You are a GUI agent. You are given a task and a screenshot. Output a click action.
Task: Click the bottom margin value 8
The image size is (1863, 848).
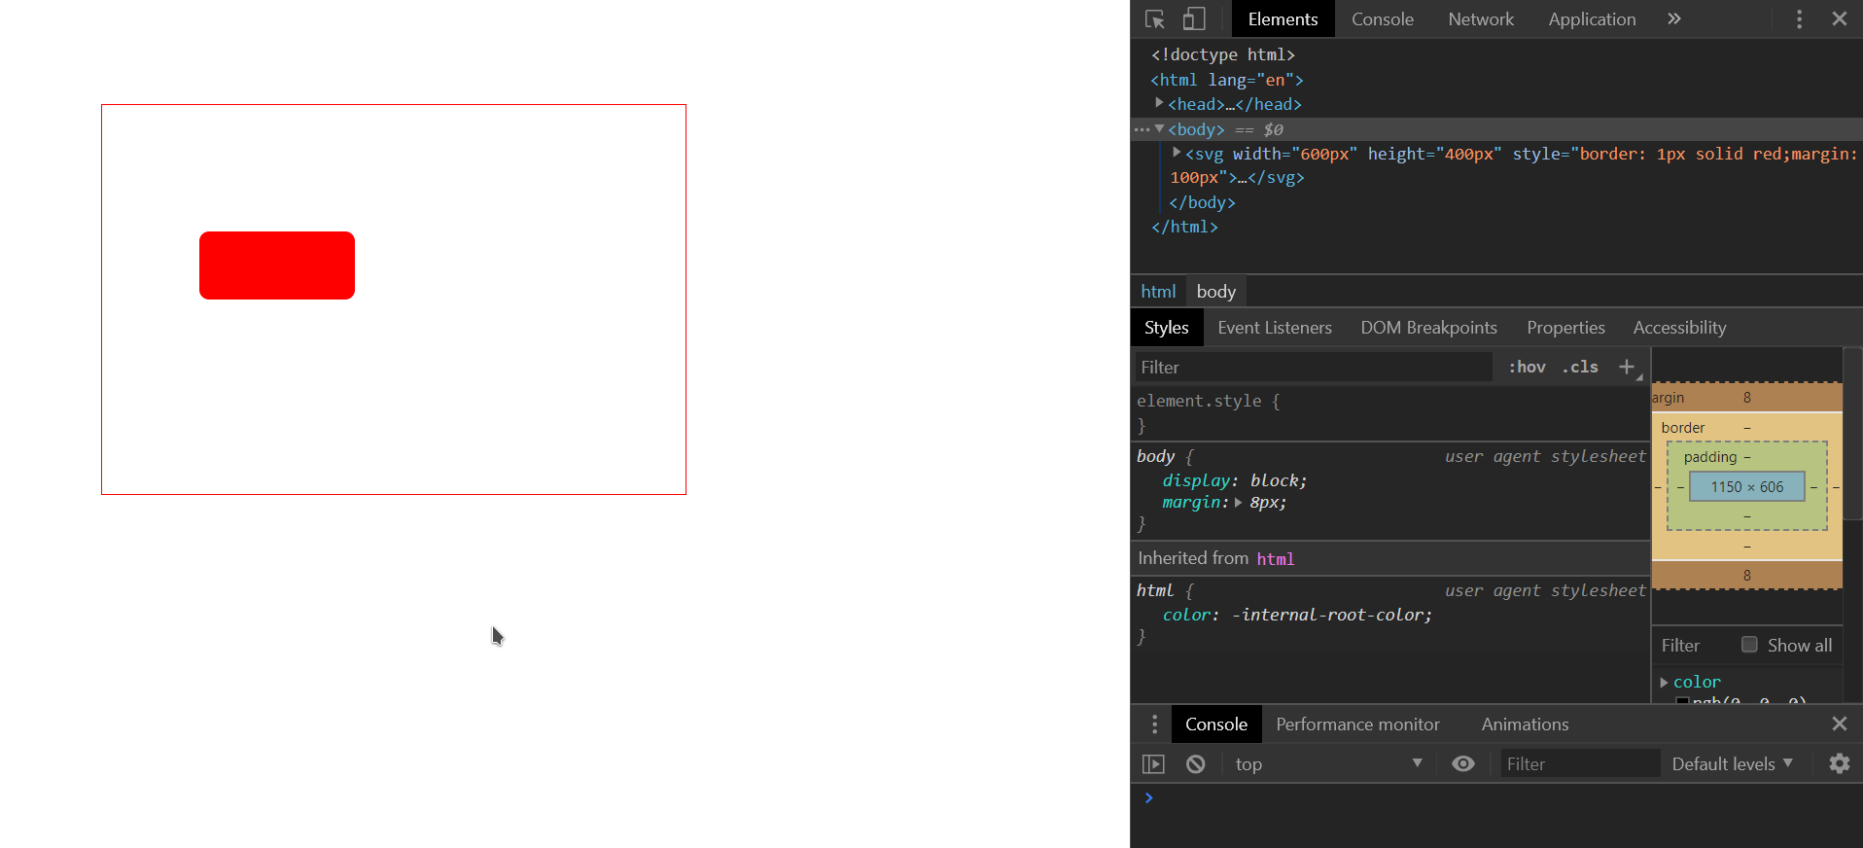click(1746, 576)
